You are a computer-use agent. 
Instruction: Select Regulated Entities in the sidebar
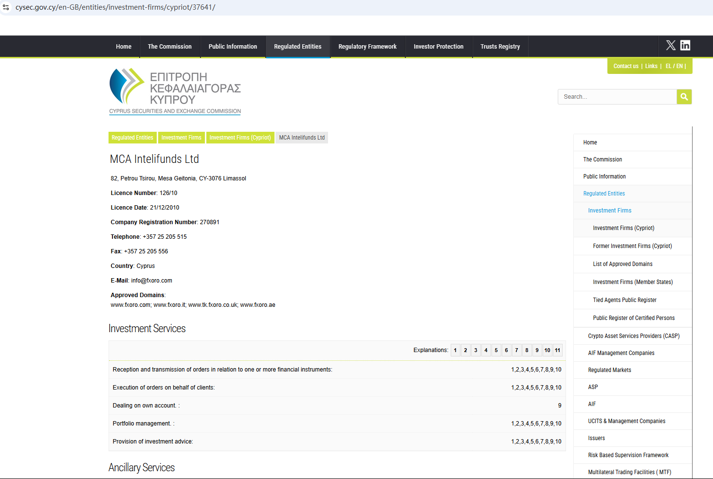[x=633, y=194]
